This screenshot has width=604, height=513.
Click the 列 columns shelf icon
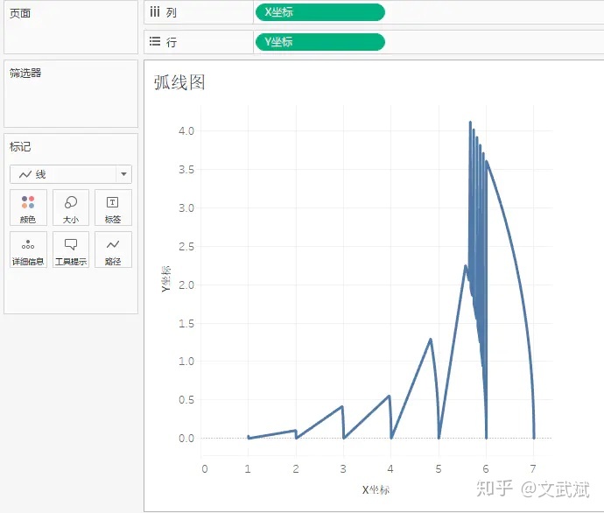(x=154, y=12)
